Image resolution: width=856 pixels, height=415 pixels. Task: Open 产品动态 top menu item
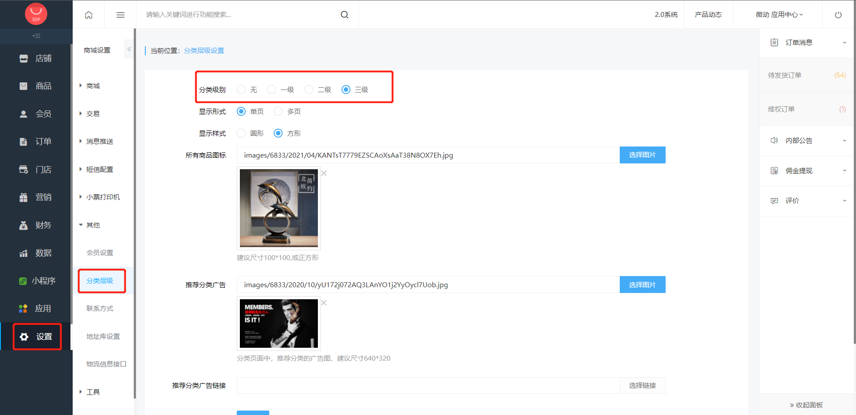point(708,15)
